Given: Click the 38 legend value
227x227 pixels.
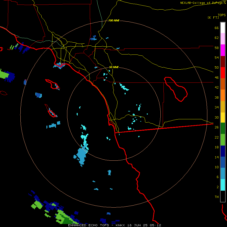Looking at the screenshot, I should click(x=217, y=97).
